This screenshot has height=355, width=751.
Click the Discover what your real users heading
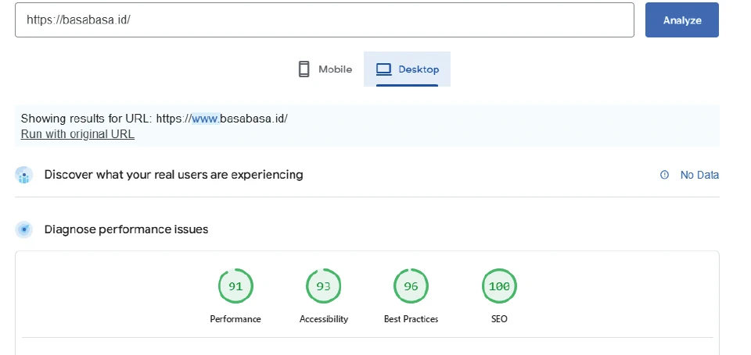coord(174,175)
